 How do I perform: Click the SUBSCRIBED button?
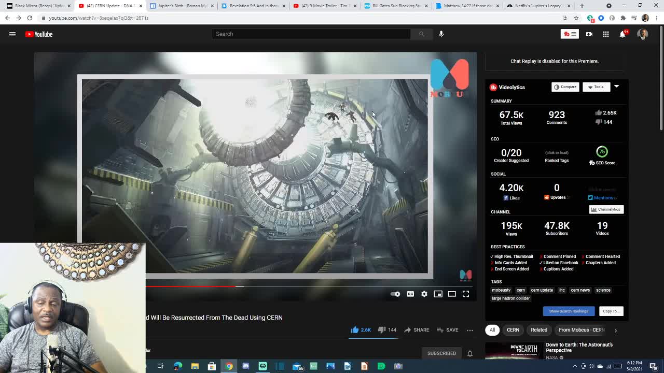coord(441,353)
